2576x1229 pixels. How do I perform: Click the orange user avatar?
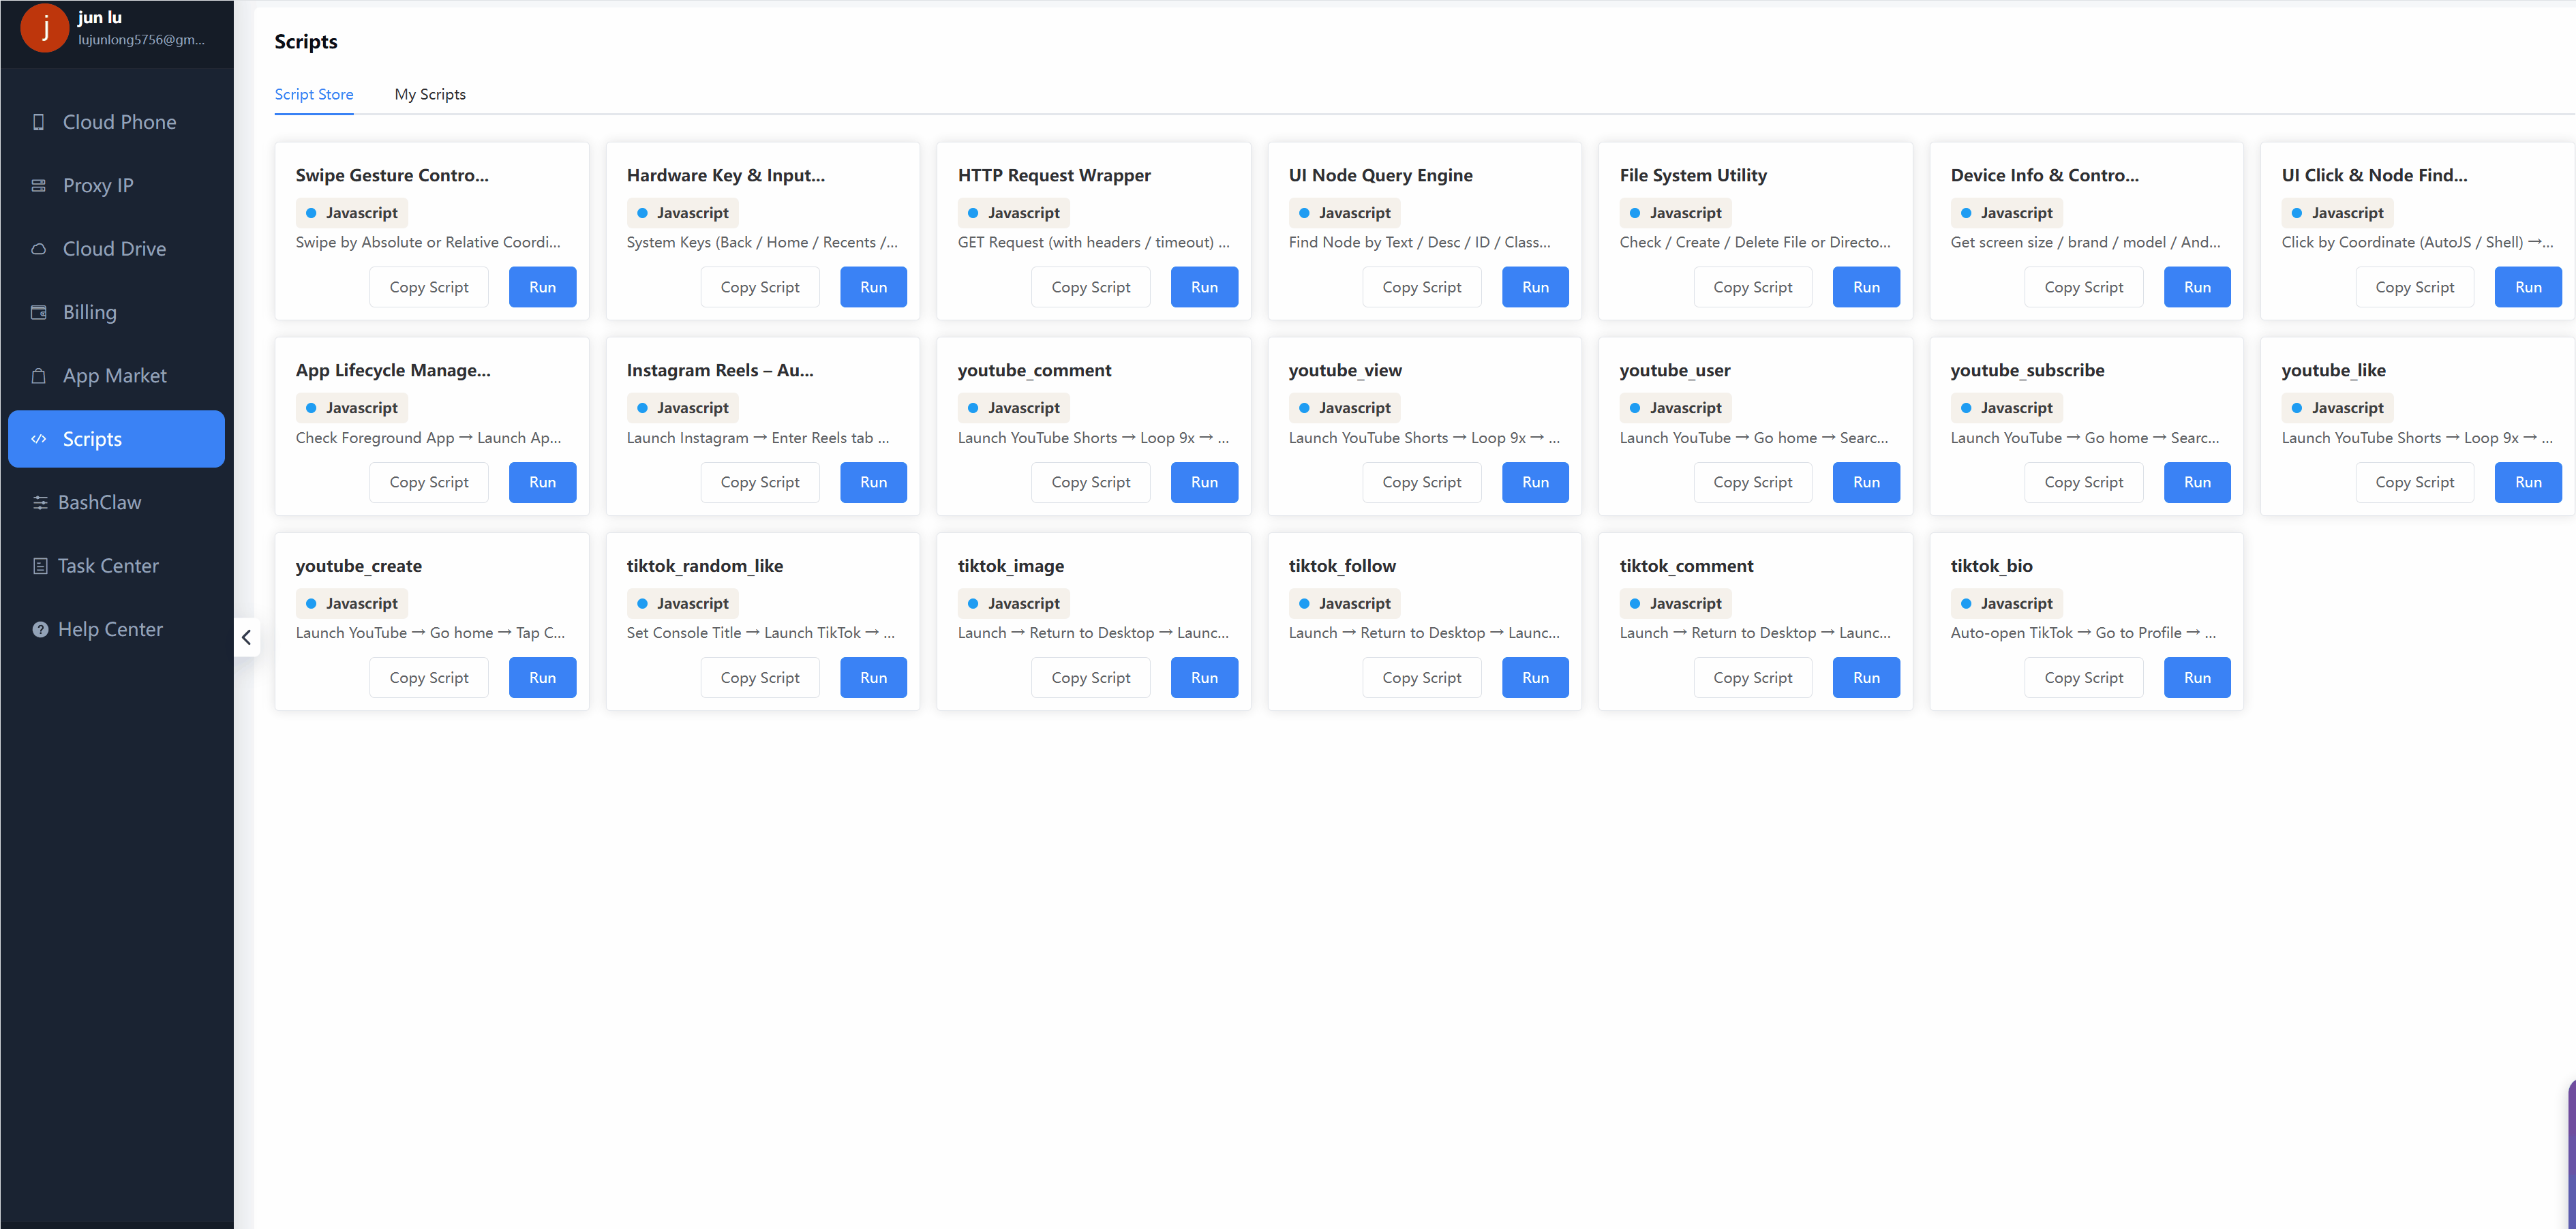(x=44, y=28)
